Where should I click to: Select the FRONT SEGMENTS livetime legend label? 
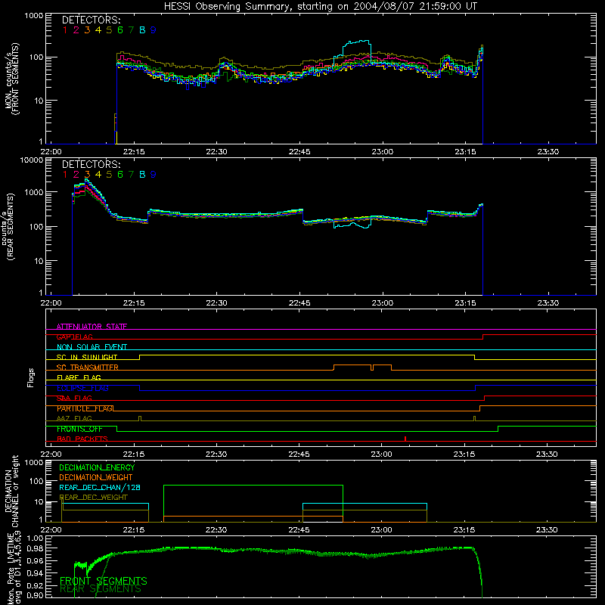click(104, 581)
